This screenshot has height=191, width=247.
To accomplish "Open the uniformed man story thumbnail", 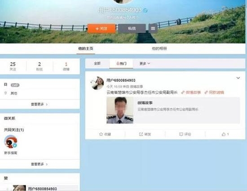I will click(x=120, y=110).
